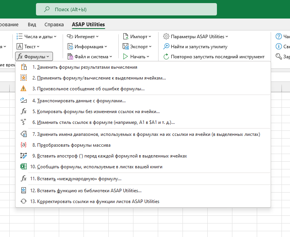This screenshot has height=237, width=290.
Task: Click the chain link icon of Интернет
Action: (70, 36)
